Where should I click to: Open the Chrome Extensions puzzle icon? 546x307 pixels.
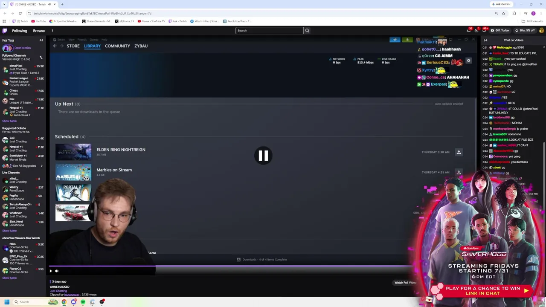click(x=514, y=13)
